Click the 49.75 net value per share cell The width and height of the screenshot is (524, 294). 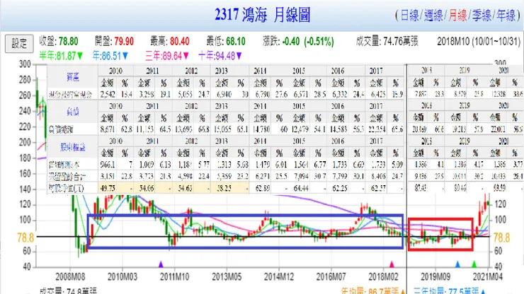click(x=107, y=188)
